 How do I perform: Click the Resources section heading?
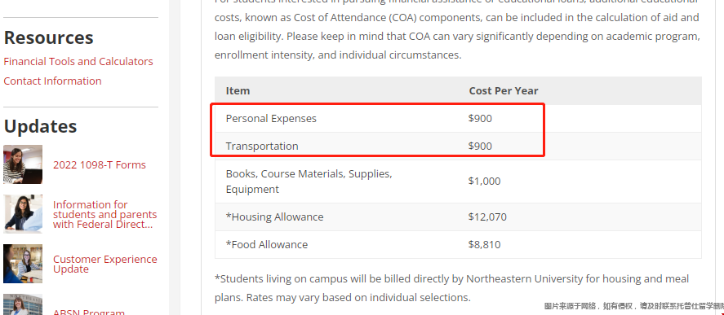pos(48,37)
